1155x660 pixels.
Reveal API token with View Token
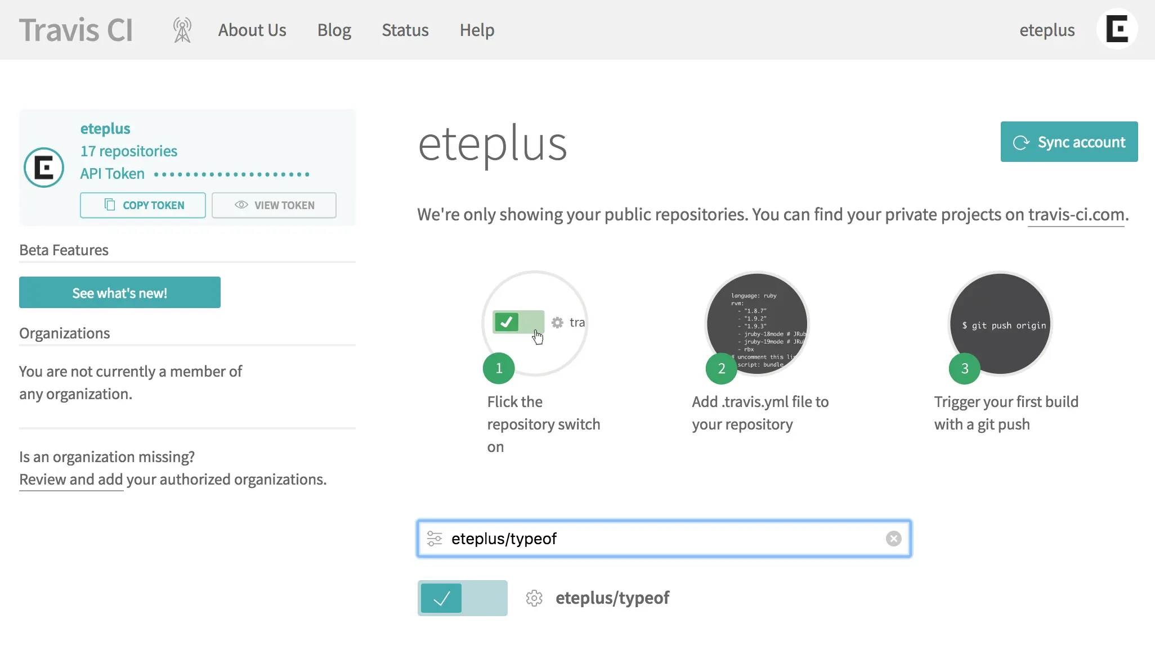(274, 205)
